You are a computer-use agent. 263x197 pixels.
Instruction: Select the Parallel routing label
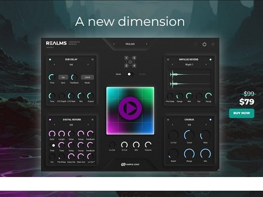(142, 74)
